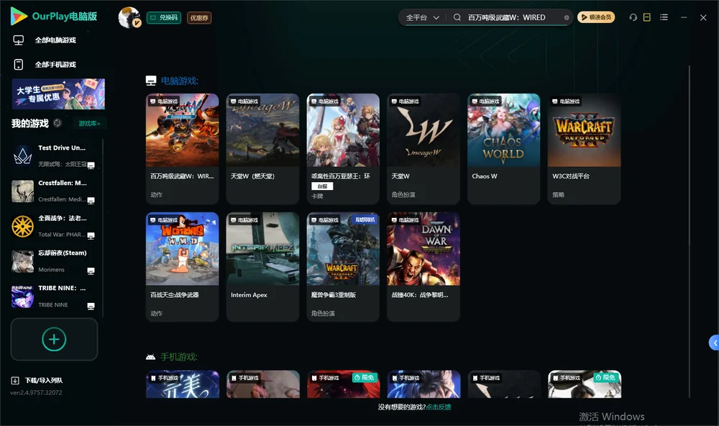Open the 百万吨级武藏W game card
The image size is (719, 426).
[182, 149]
